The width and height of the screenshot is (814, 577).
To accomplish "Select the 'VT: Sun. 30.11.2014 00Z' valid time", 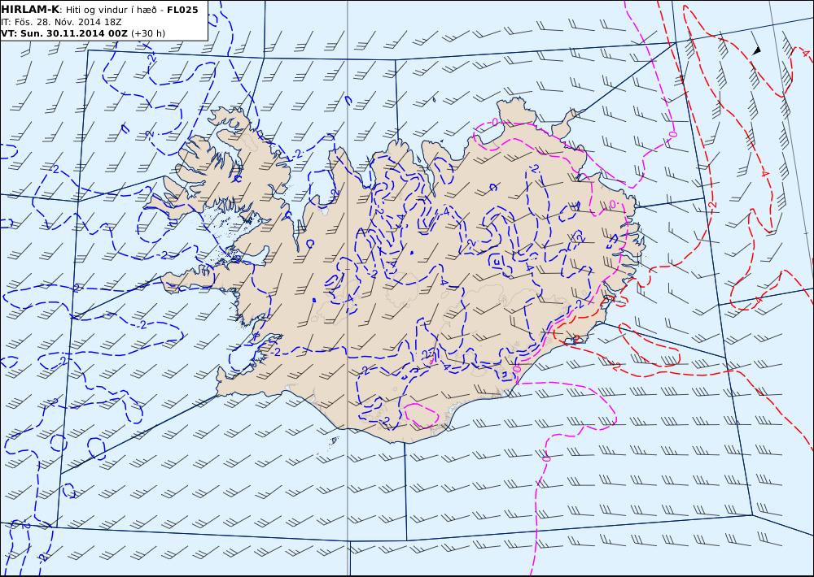I will [x=63, y=33].
